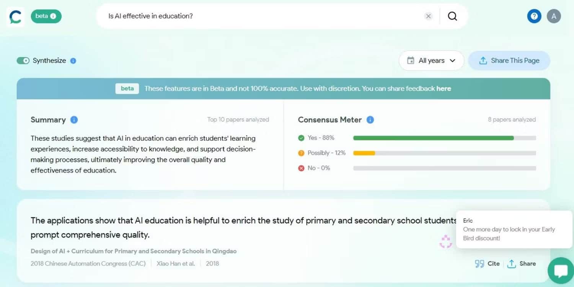Click the feedback 'here' link
Viewport: 574px width, 287px height.
tap(444, 89)
